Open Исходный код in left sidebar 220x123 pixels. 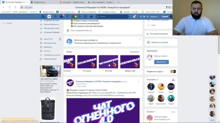50,43
